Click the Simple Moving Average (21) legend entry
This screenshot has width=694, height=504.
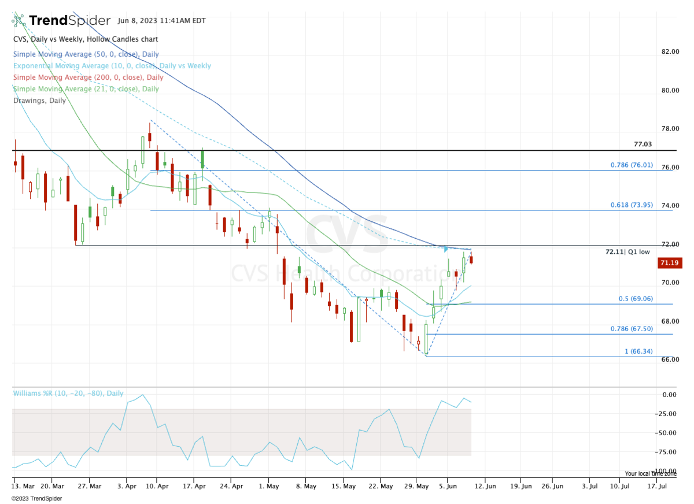(x=86, y=89)
